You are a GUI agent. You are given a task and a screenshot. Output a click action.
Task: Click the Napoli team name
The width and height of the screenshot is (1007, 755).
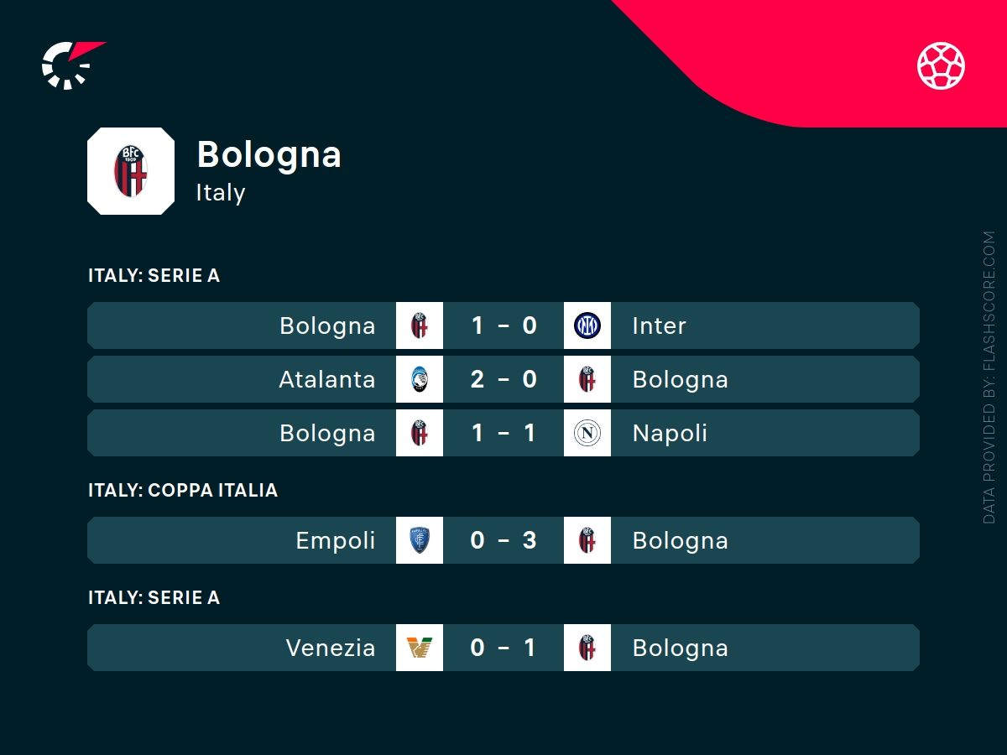pyautogui.click(x=670, y=433)
